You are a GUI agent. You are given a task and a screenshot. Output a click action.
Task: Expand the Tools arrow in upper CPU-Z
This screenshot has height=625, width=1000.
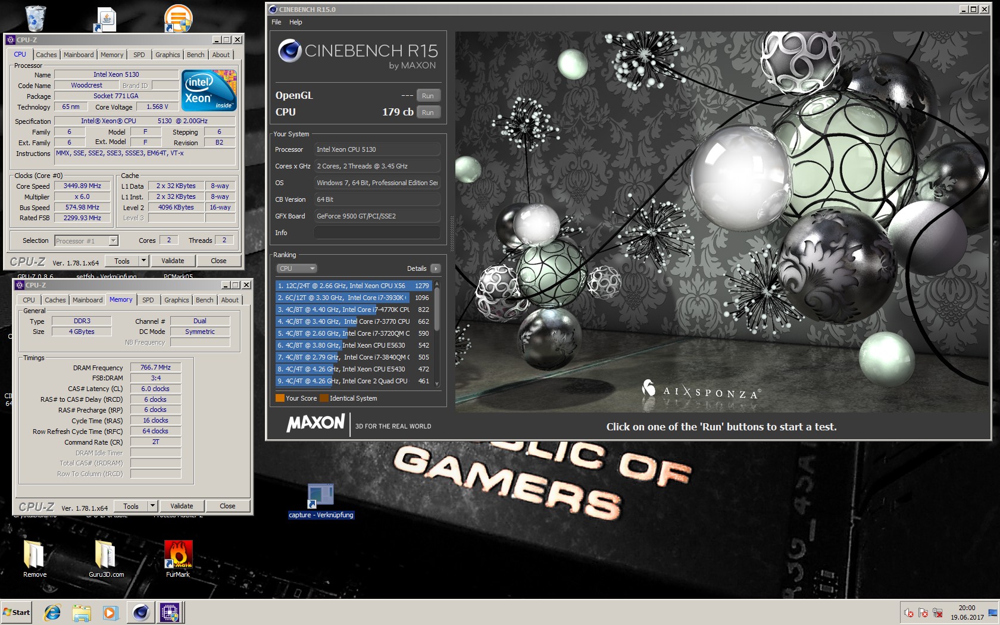pyautogui.click(x=143, y=261)
